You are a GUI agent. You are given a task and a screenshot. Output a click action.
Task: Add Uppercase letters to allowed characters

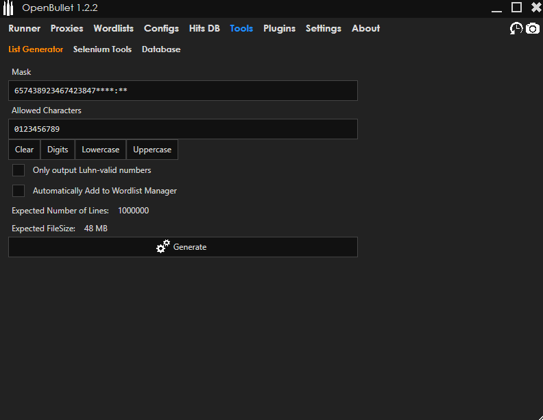[152, 150]
